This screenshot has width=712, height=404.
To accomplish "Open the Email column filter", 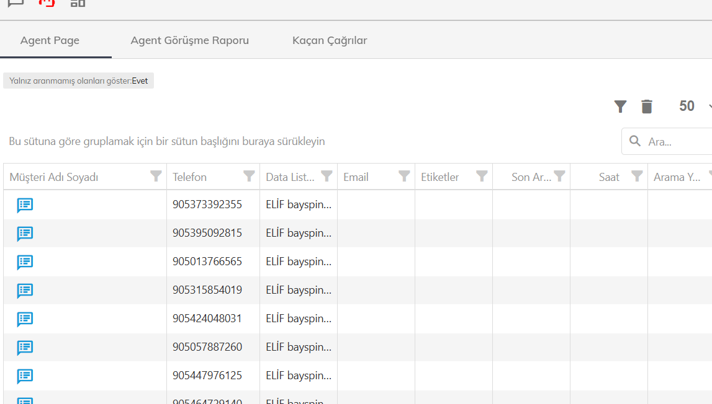I will 404,176.
